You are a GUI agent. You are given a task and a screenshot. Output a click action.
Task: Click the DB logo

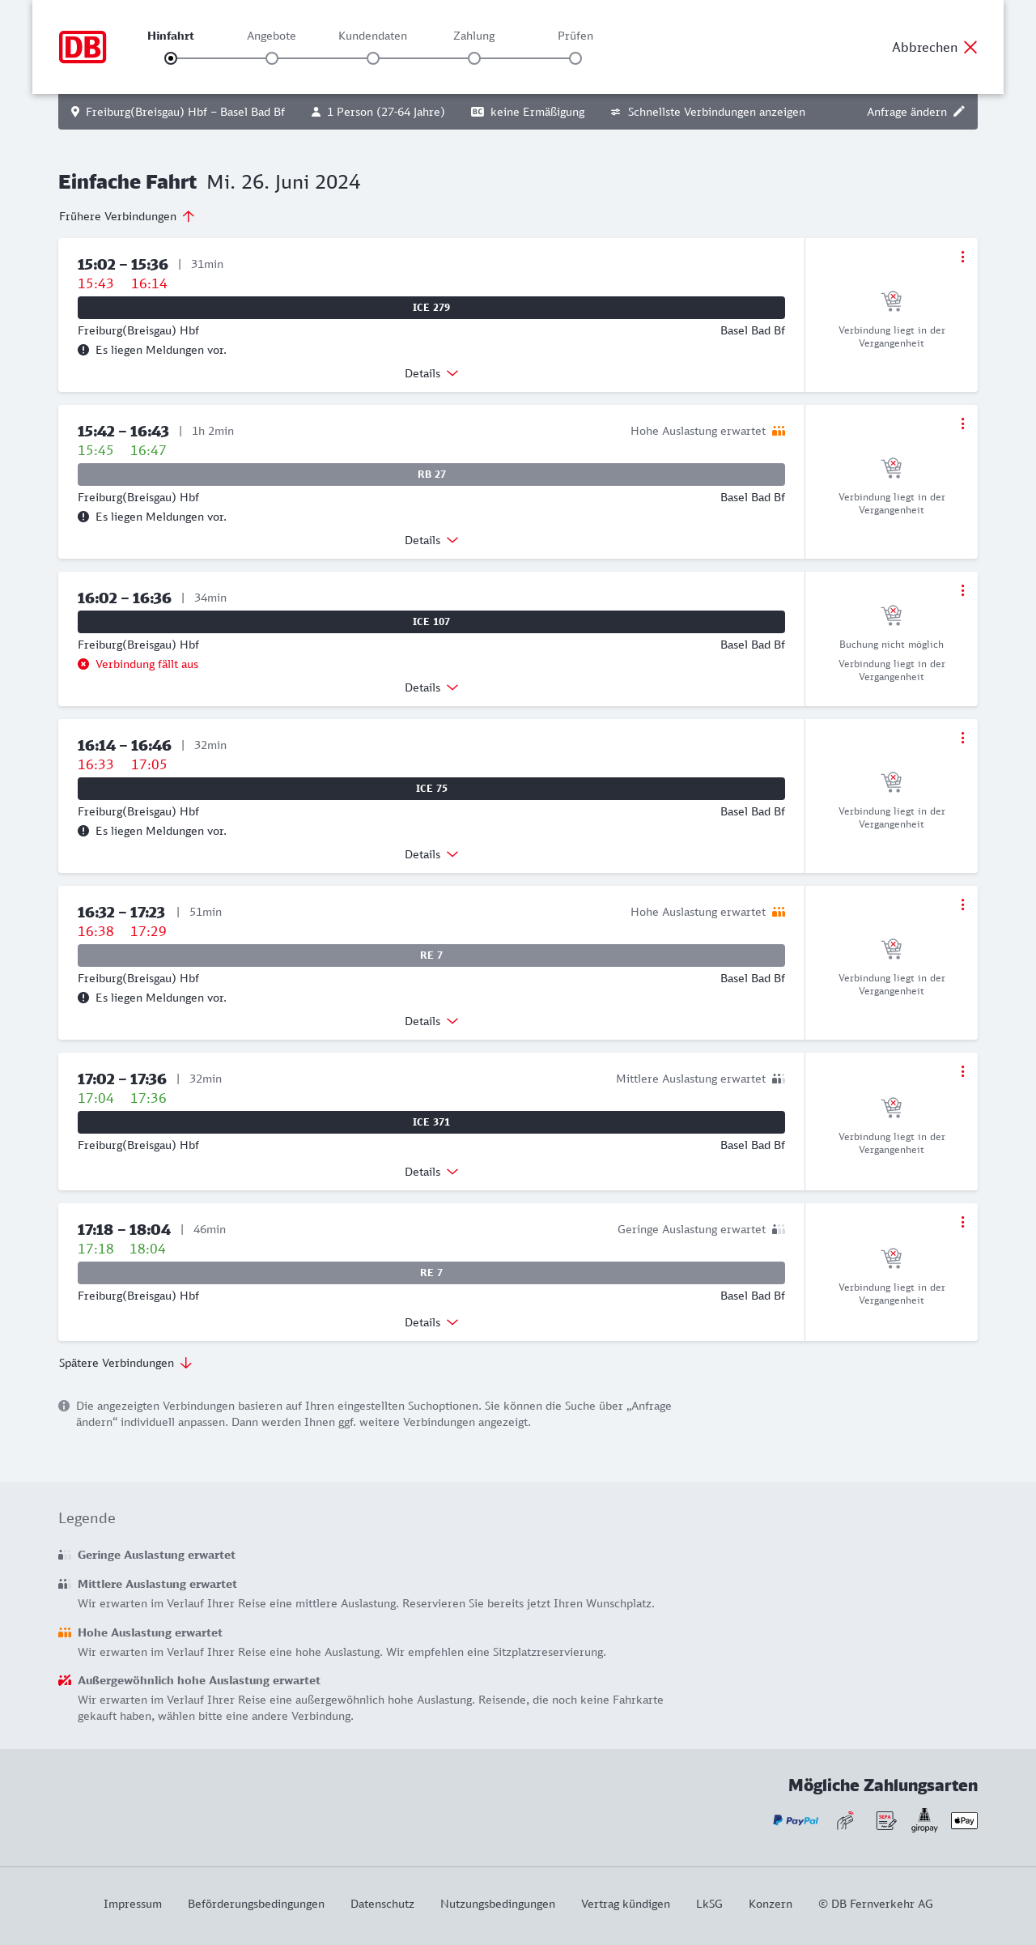[x=83, y=47]
